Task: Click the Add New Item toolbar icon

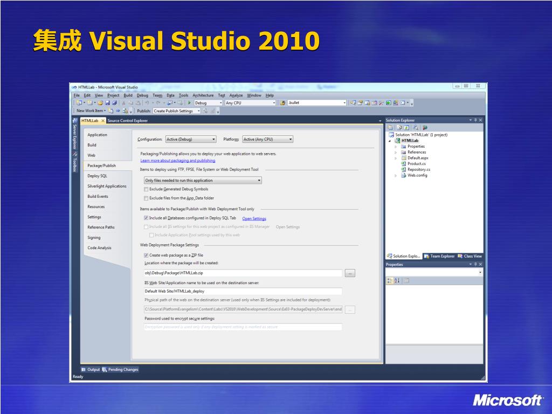Action: [90, 103]
